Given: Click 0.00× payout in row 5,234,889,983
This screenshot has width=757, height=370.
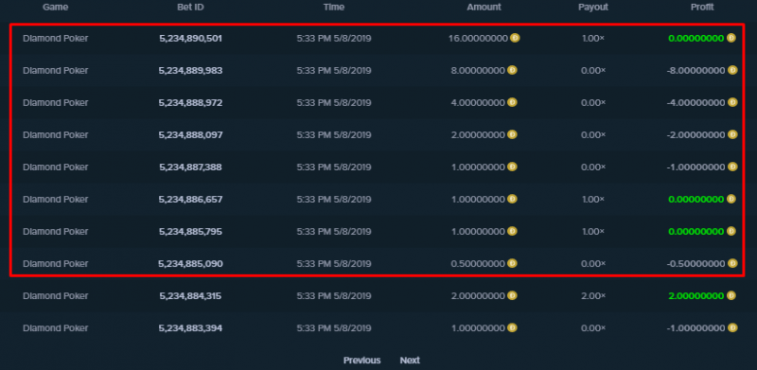Looking at the screenshot, I should [593, 71].
